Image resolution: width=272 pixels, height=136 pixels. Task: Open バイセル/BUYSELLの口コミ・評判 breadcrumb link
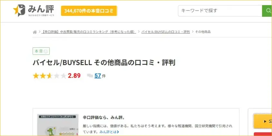166,32
